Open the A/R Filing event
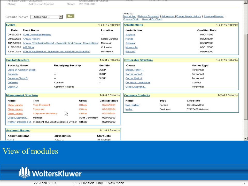 [28, 47]
